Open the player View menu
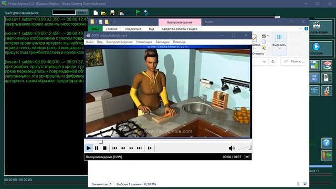The image size is (336, 189). [100, 42]
